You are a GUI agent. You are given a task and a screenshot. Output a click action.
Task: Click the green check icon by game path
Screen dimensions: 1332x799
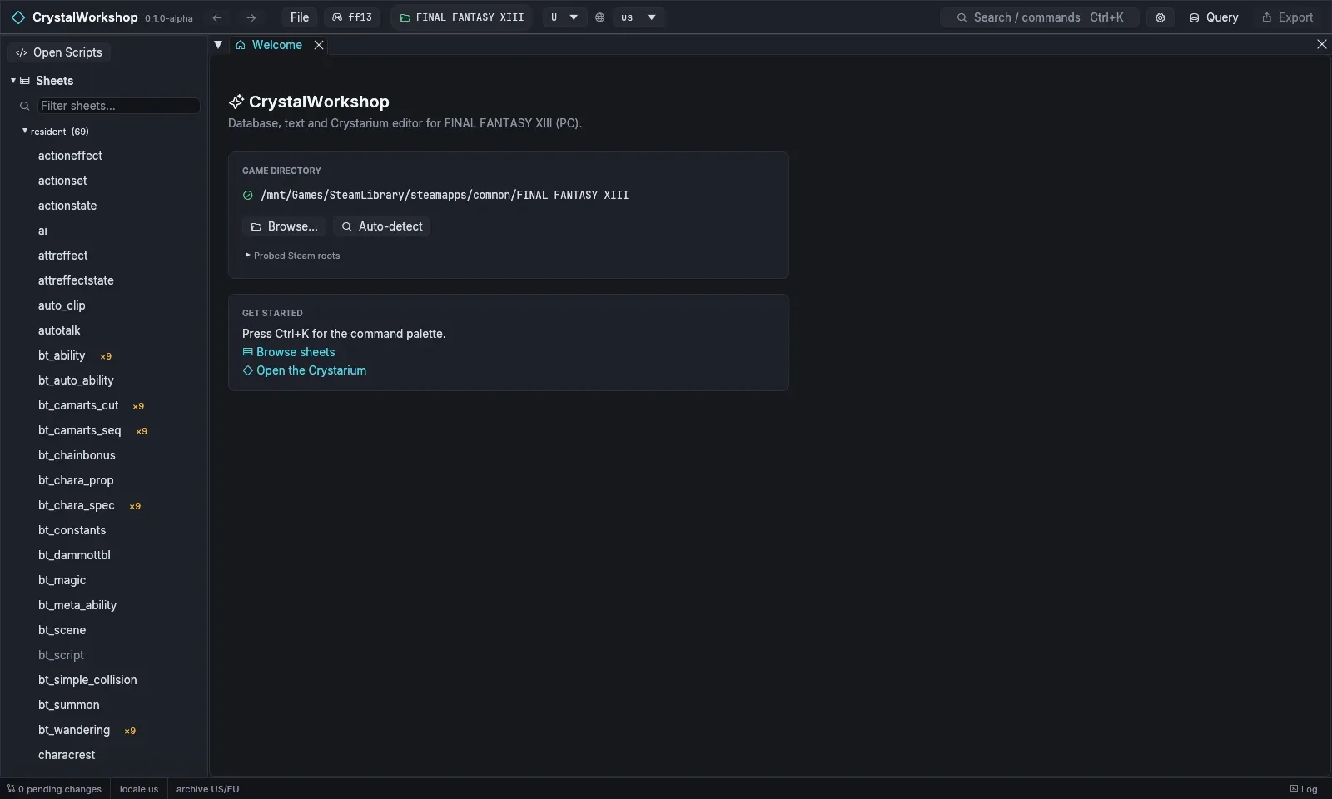pyautogui.click(x=248, y=196)
